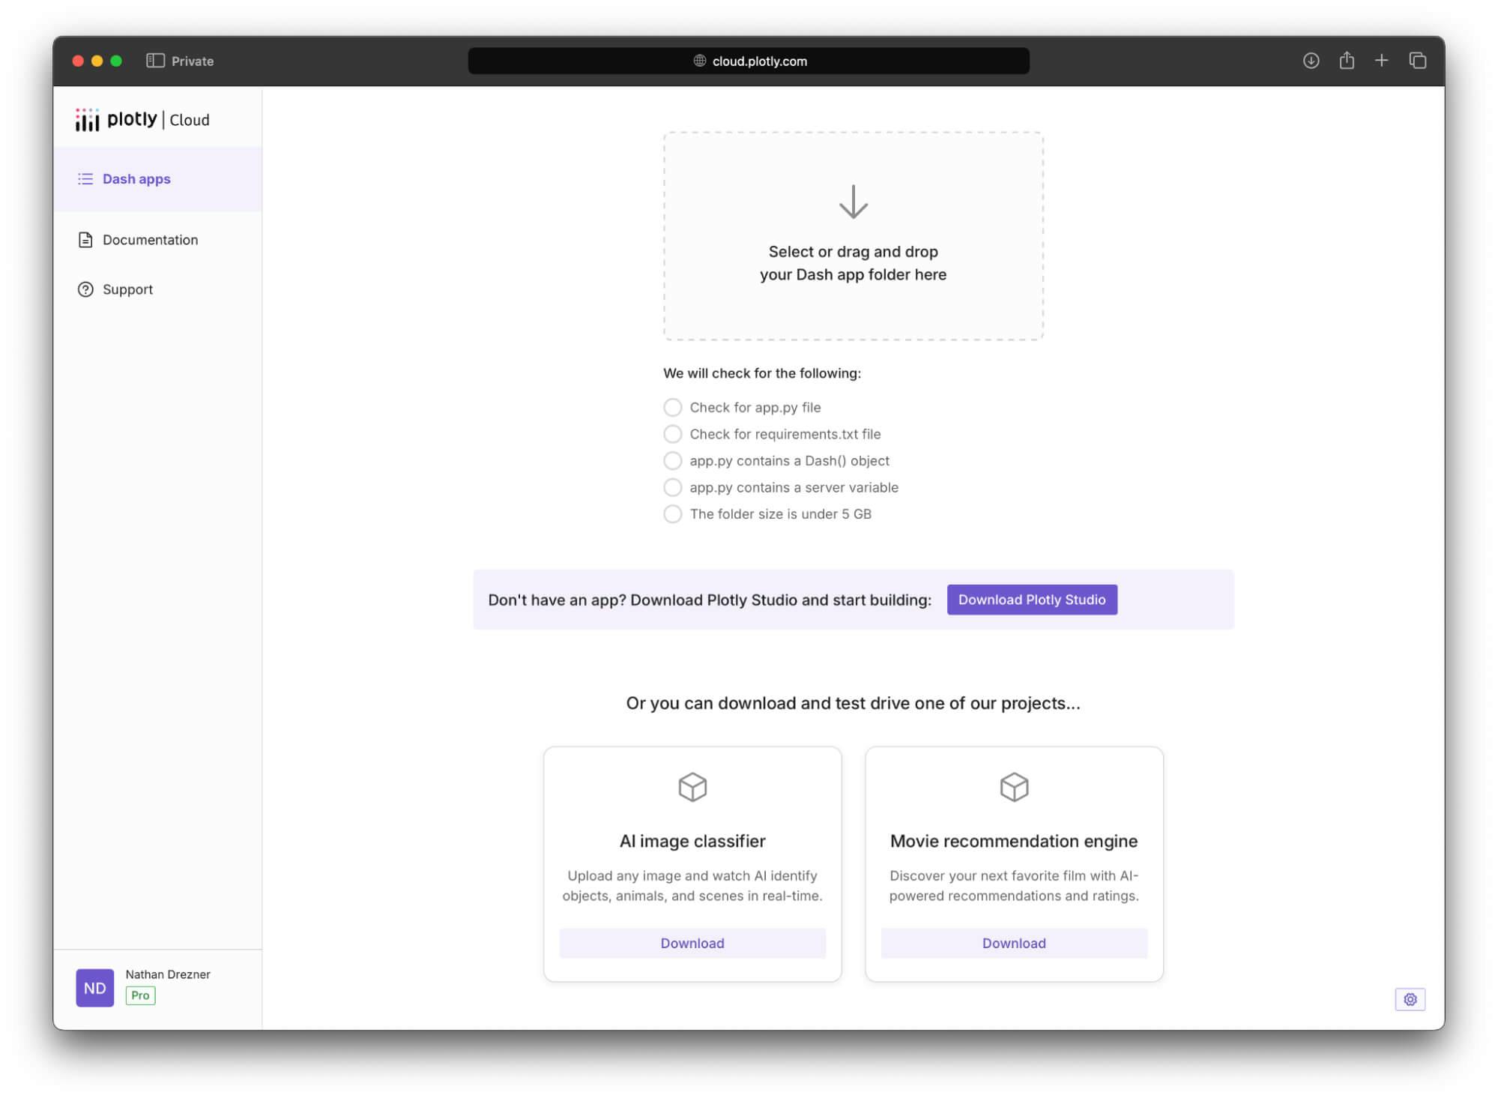Click the Dash apps list icon
This screenshot has height=1101, width=1498.
coord(85,179)
